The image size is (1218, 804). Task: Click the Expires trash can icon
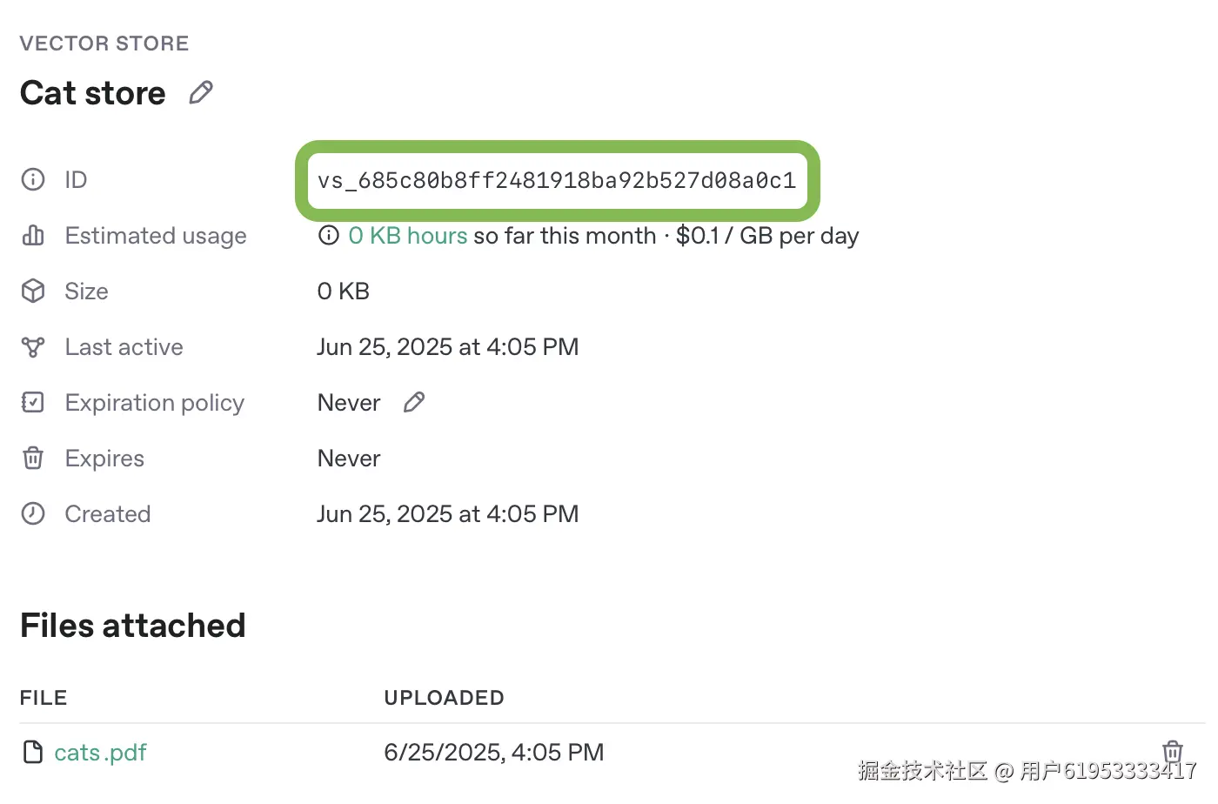pos(33,459)
